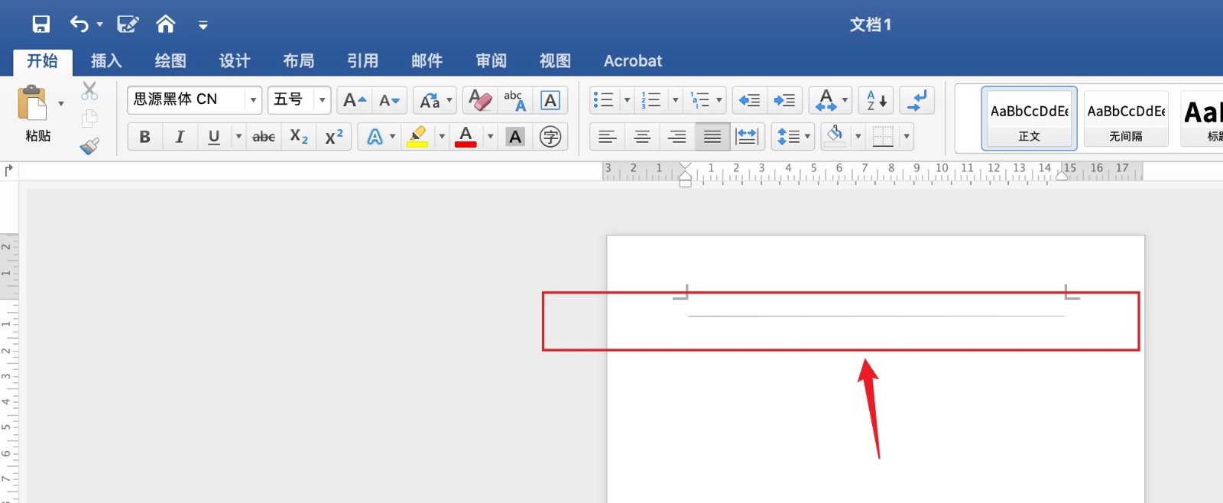Justify text alignment

coord(712,137)
